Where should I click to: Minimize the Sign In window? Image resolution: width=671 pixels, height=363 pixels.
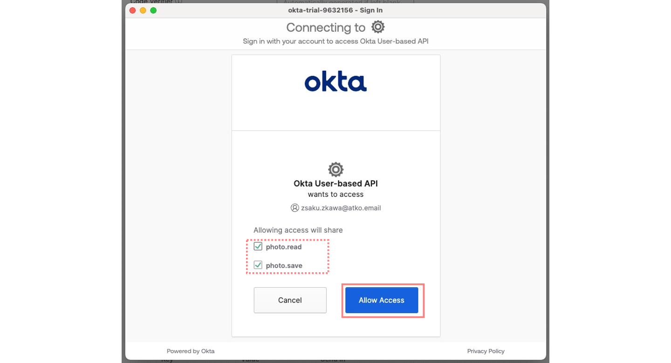[x=143, y=10]
